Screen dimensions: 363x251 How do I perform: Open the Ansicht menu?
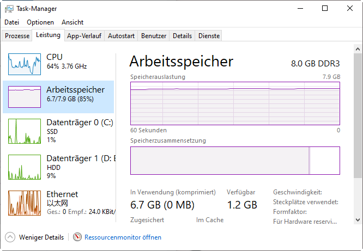[72, 22]
